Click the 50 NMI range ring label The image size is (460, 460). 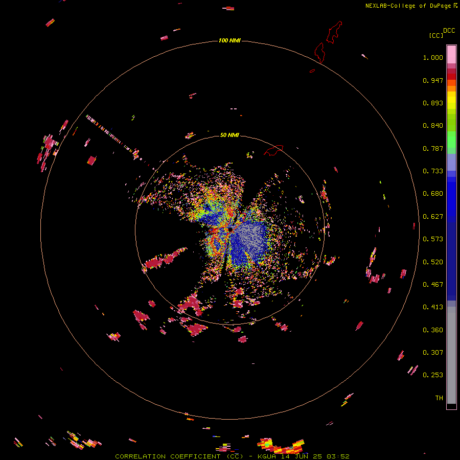pyautogui.click(x=229, y=135)
